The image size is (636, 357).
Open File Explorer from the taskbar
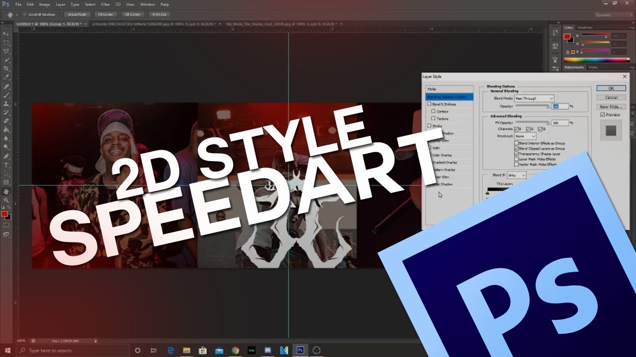tap(186, 350)
